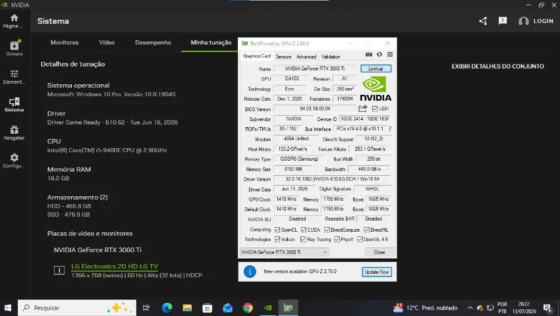560x316 pixels.
Task: Toggle the DirectML checkbox
Action: (x=366, y=230)
